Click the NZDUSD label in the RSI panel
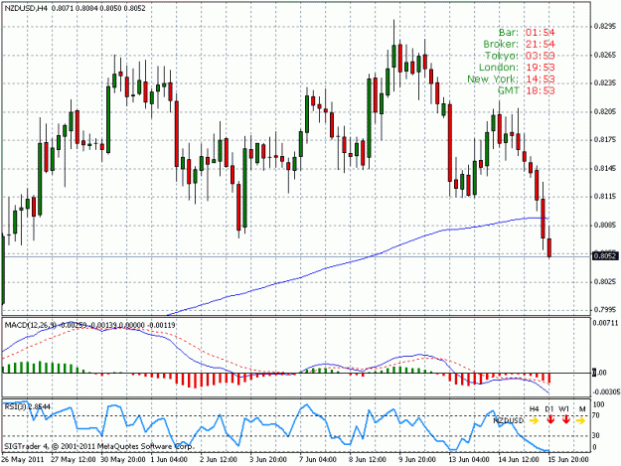The height and width of the screenshot is (466, 621). click(508, 420)
